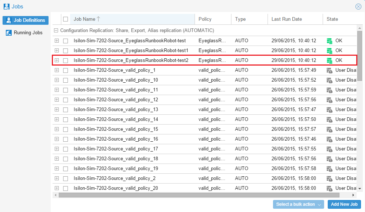Open the Select a bulk action dropdown
This screenshot has width=365, height=212.
point(299,204)
